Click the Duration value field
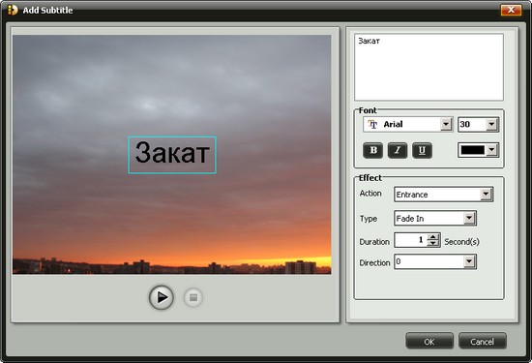532x363 pixels. pyautogui.click(x=410, y=240)
